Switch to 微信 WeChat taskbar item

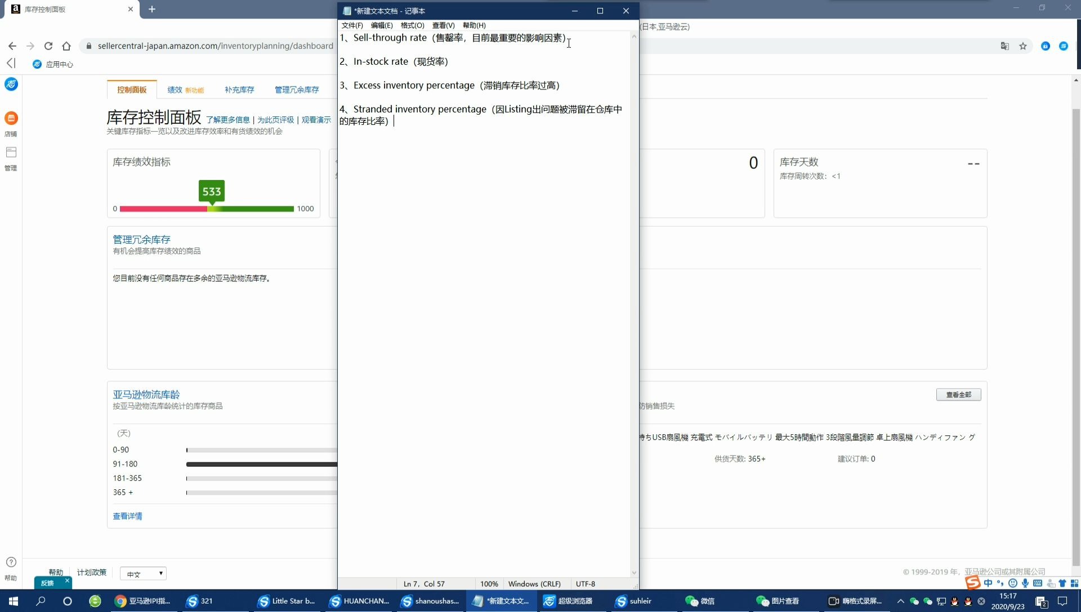tap(700, 601)
